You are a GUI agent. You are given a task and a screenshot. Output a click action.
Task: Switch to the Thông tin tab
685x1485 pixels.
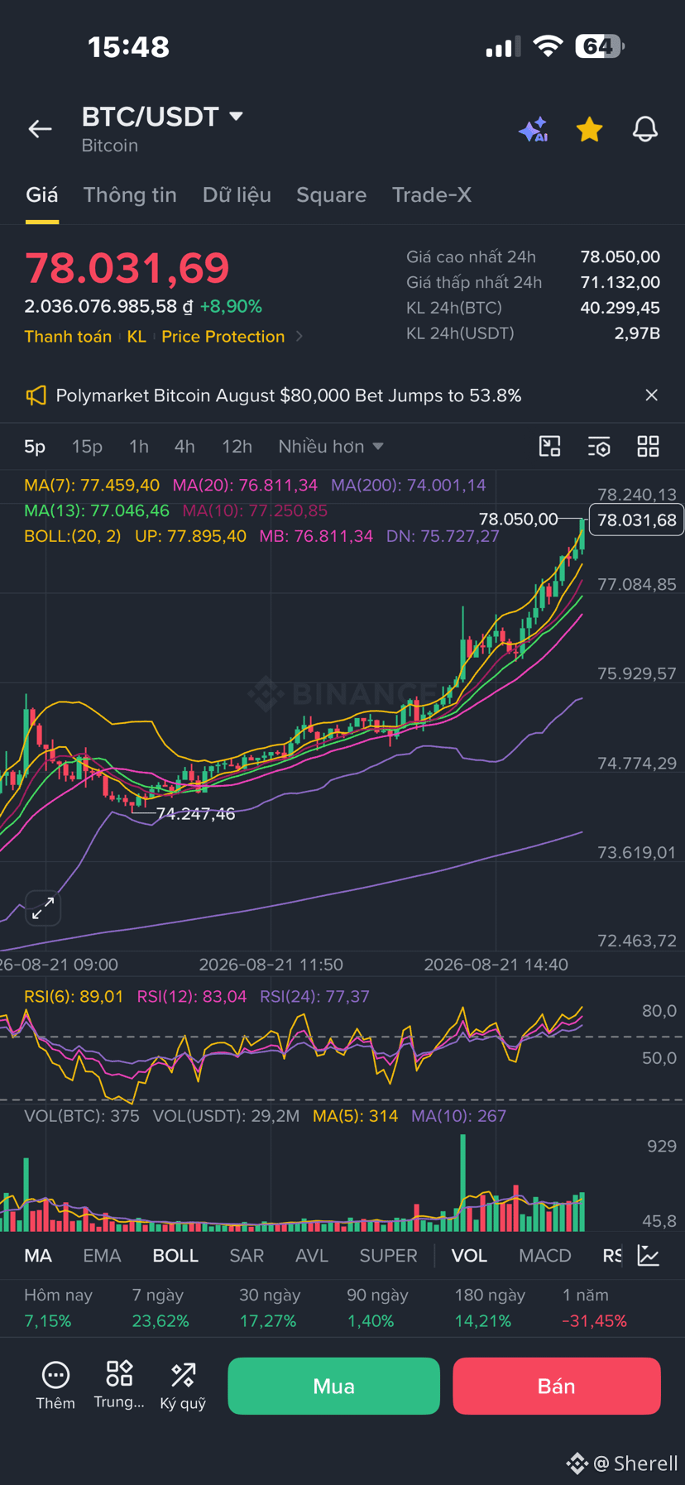(x=130, y=195)
